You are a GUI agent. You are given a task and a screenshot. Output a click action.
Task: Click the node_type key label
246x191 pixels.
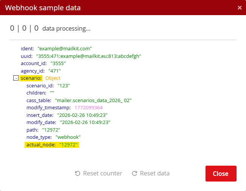click(39, 137)
